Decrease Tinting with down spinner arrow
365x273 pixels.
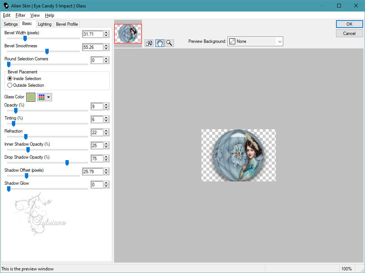[x=106, y=121]
